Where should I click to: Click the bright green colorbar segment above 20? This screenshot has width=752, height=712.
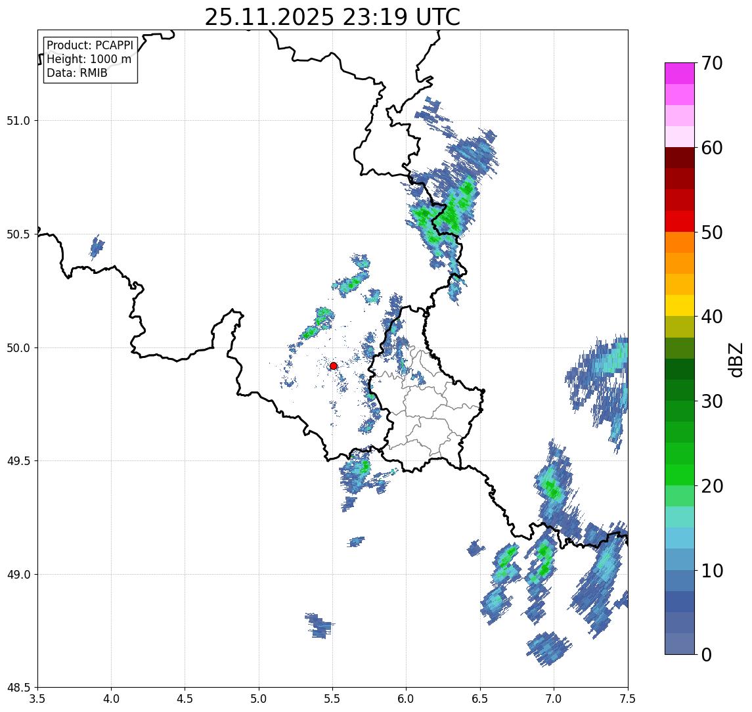click(680, 474)
